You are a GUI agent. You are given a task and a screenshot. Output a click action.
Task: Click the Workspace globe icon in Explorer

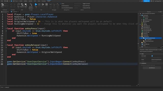[x=142, y=15]
